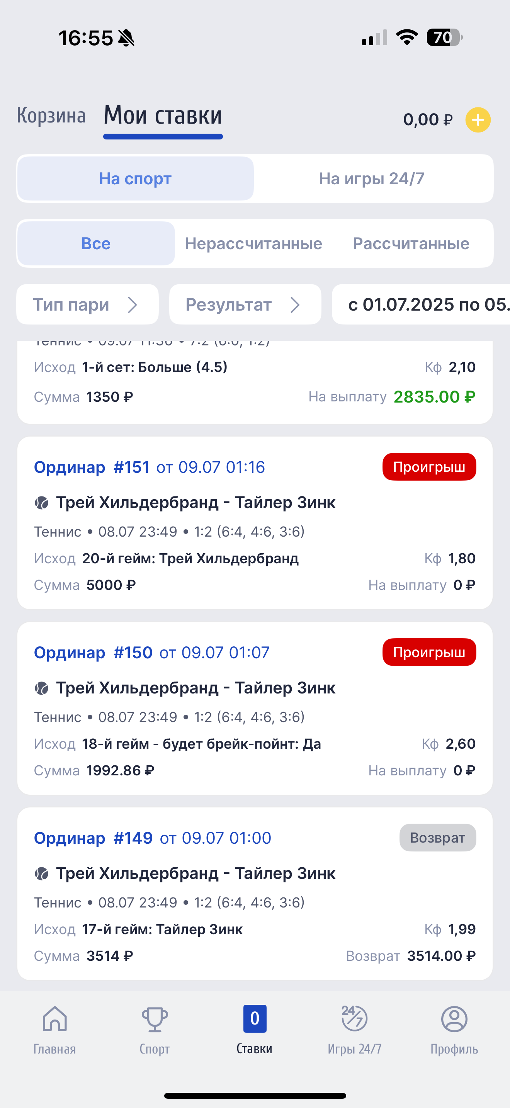The height and width of the screenshot is (1108, 510).
Task: Tap the Возврат status badge
Action: coord(437,838)
